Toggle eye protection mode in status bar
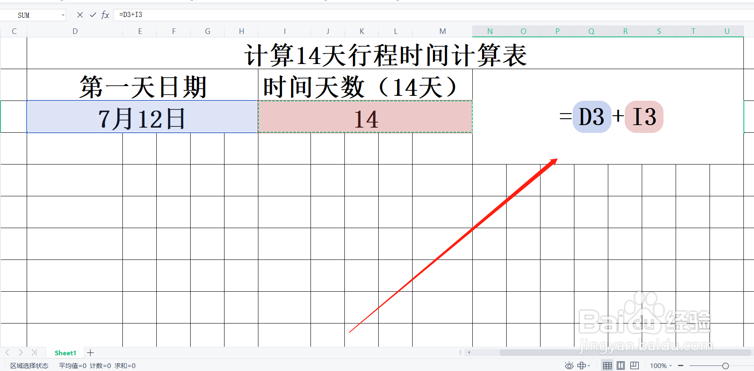This screenshot has width=754, height=371. 569,365
